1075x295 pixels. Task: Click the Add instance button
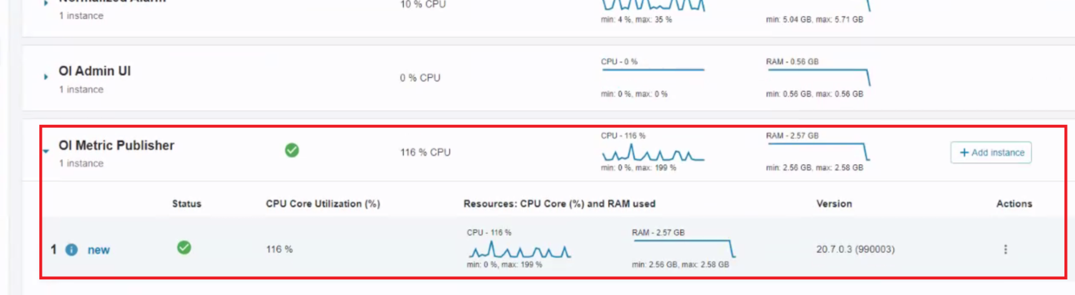(991, 152)
